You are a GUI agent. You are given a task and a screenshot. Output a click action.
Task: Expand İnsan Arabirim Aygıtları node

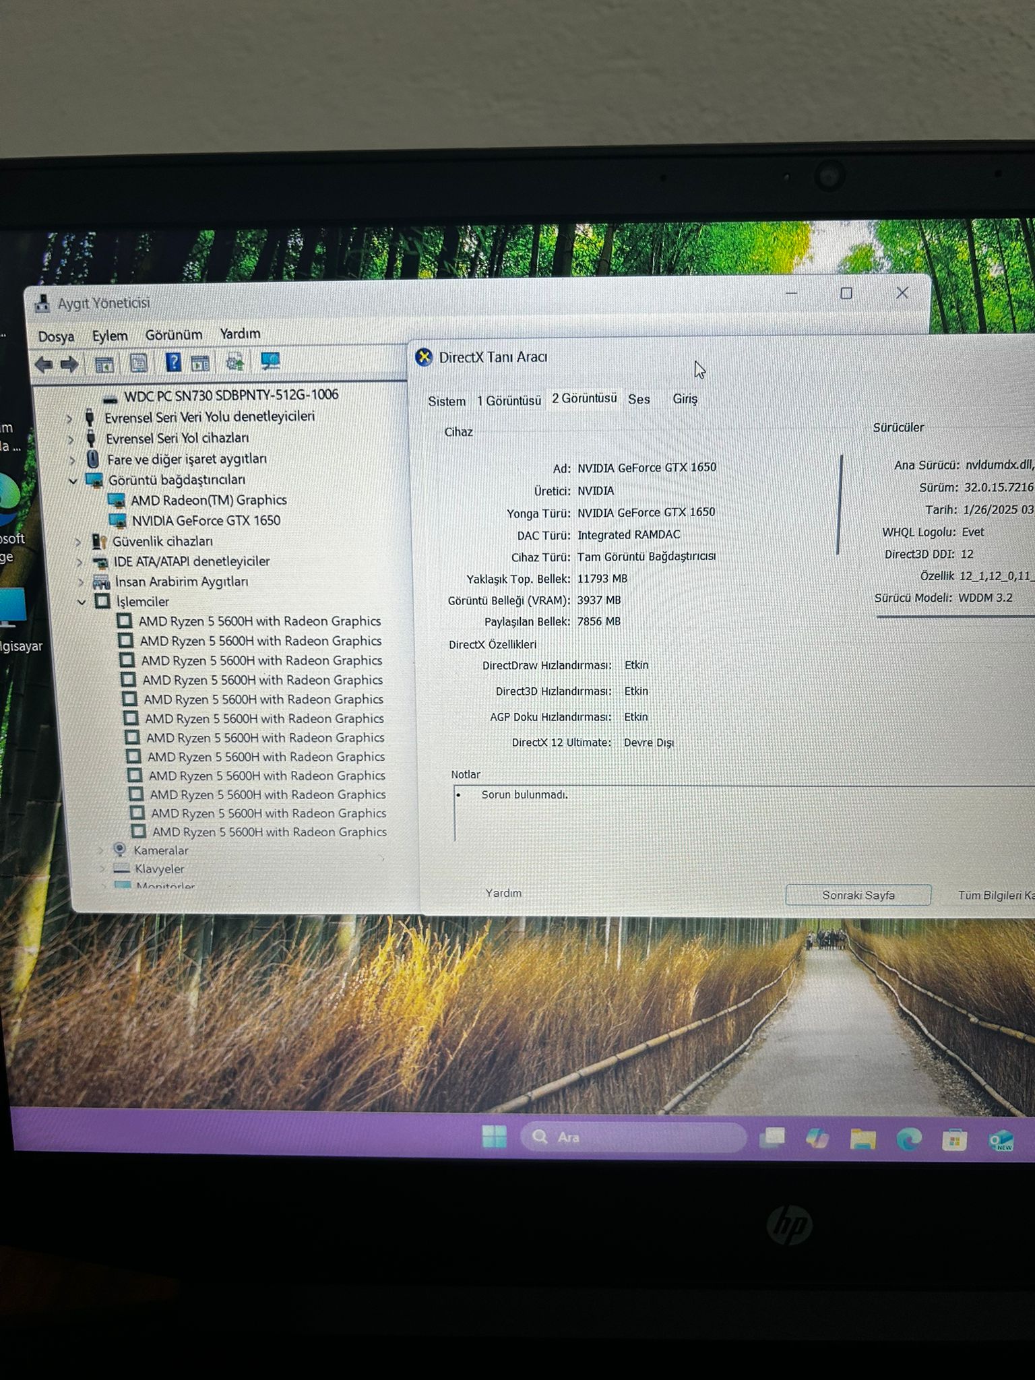click(81, 582)
